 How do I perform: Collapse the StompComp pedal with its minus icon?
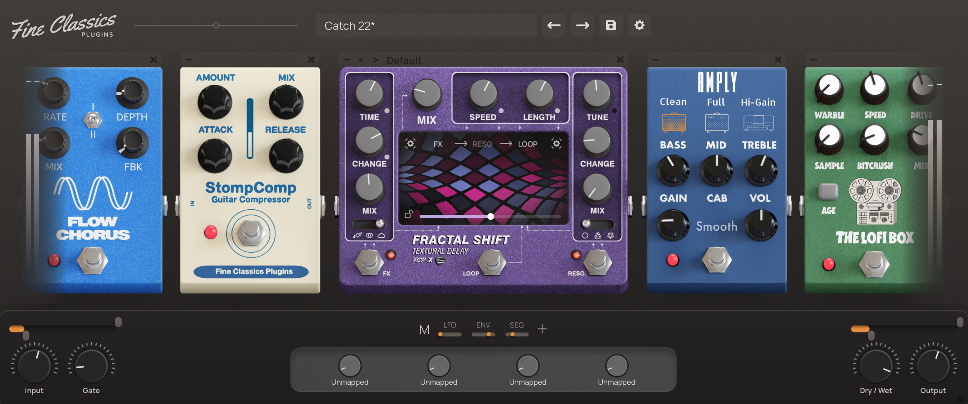[189, 60]
